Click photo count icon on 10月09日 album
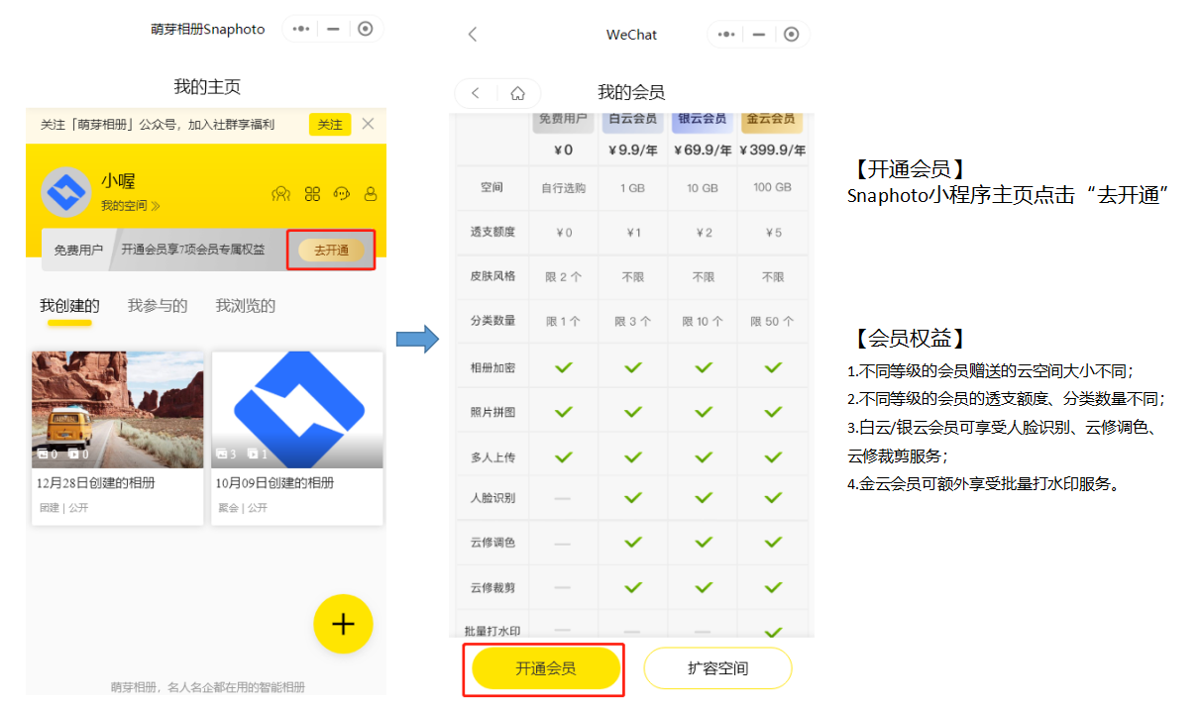This screenshot has height=708, width=1201. [222, 454]
